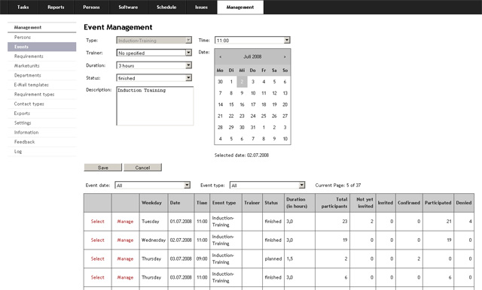Image resolution: width=482 pixels, height=290 pixels.
Task: Open the Issues tab
Action: coord(201,7)
